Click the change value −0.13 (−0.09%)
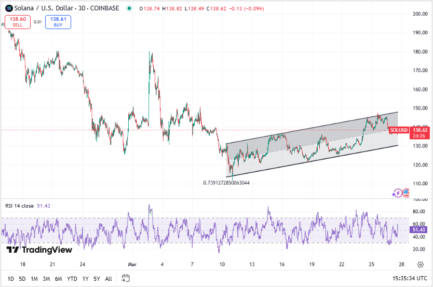Screen dimensions: 433x287 [x=247, y=8]
